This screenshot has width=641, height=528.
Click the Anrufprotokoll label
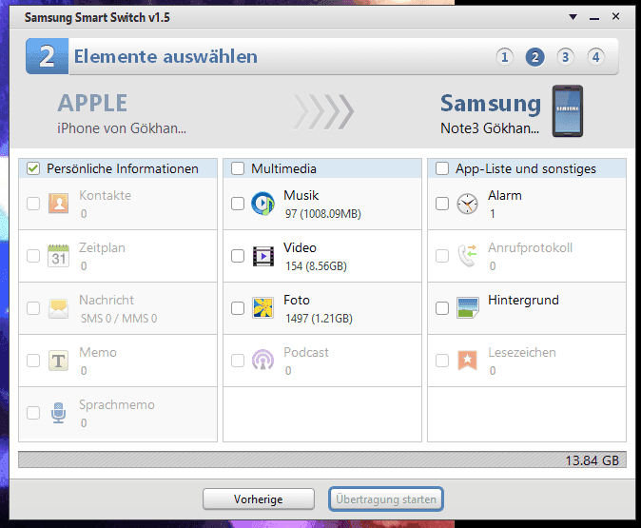(531, 248)
